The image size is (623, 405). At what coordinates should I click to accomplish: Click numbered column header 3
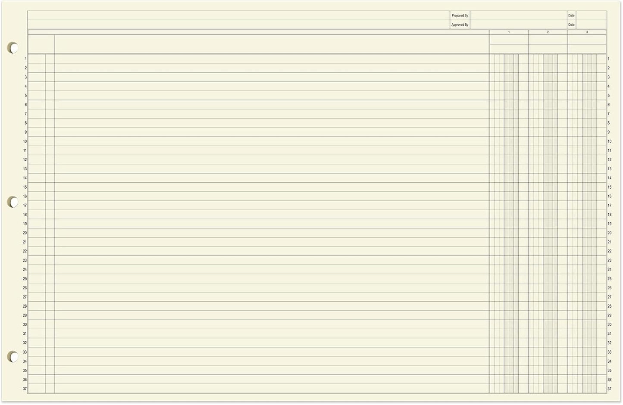(586, 31)
